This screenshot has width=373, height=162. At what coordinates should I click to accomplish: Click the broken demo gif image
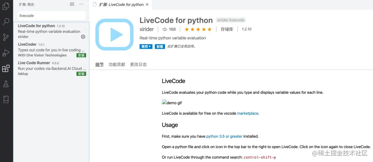coord(172,102)
